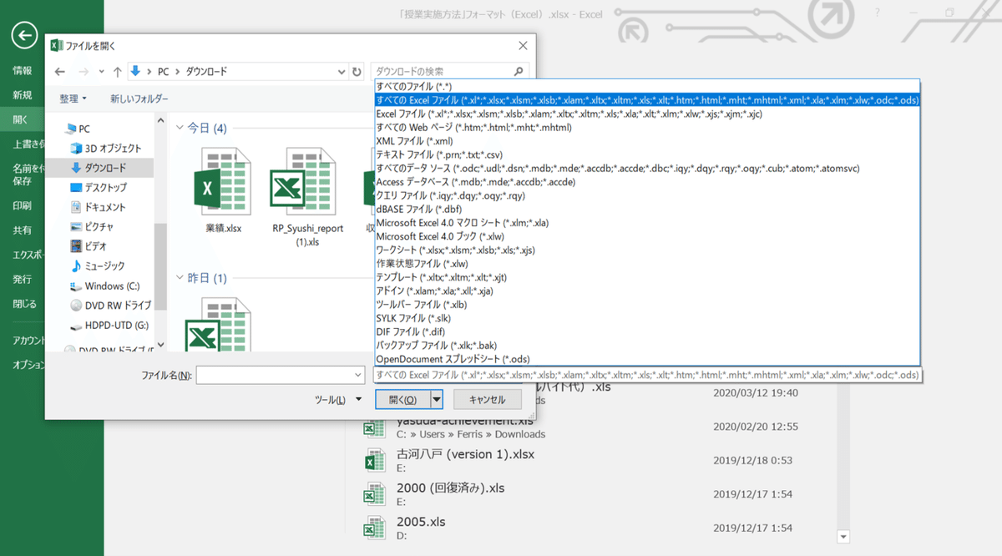Select 印刷 in Backstage menu
1002x556 pixels.
pyautogui.click(x=23, y=205)
